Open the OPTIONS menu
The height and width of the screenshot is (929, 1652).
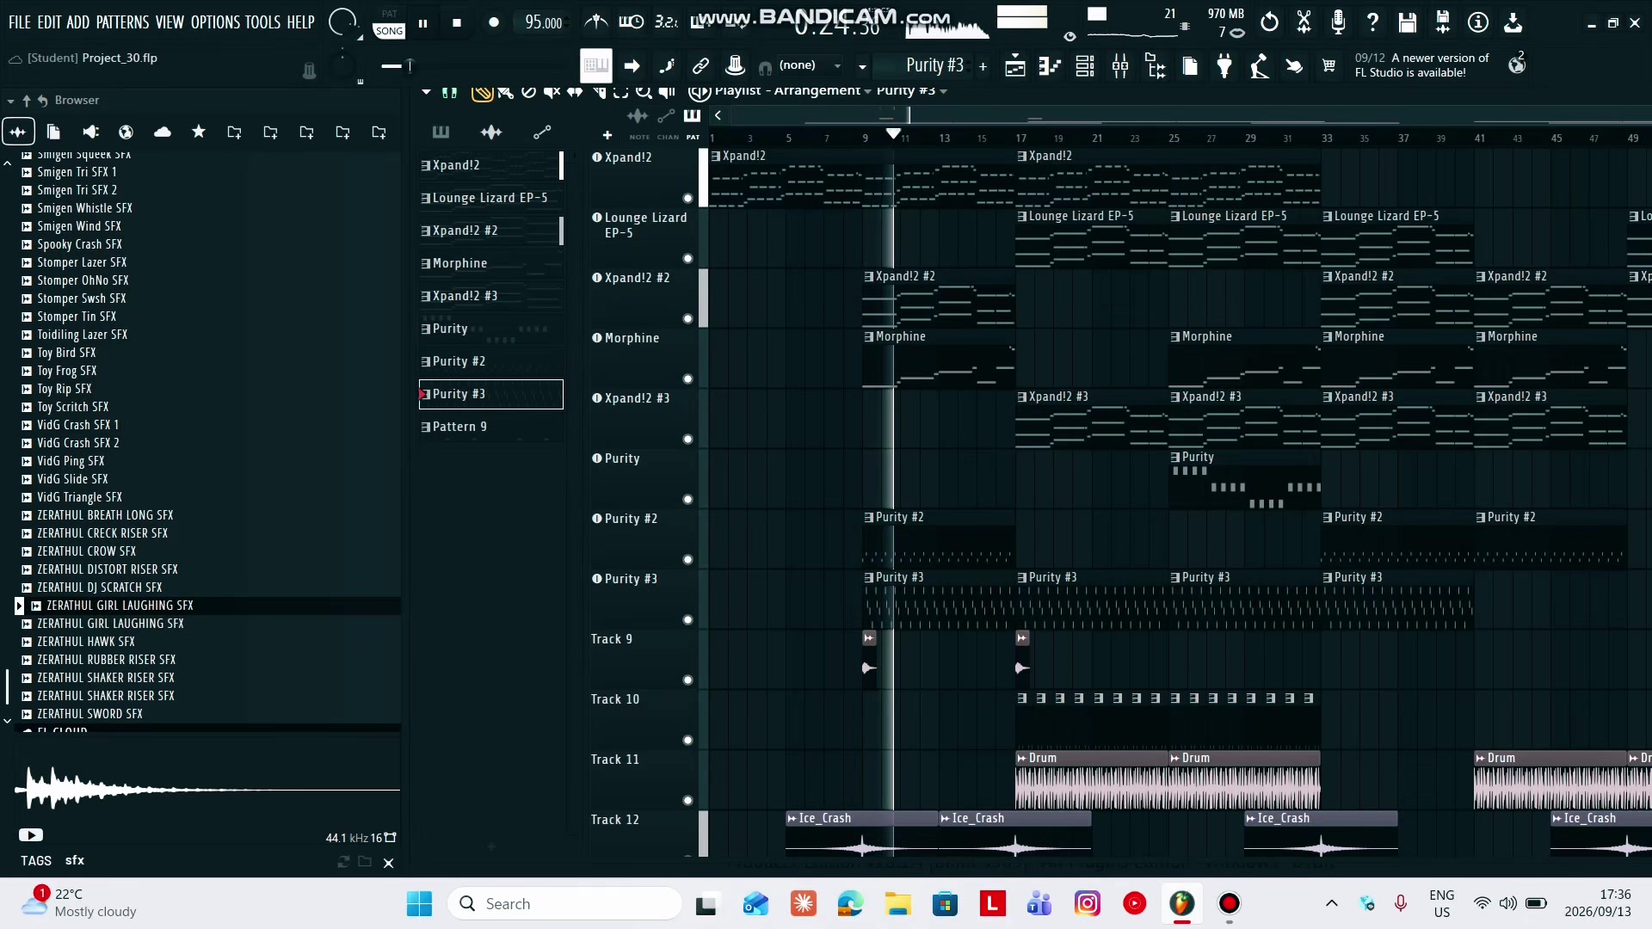pyautogui.click(x=215, y=22)
